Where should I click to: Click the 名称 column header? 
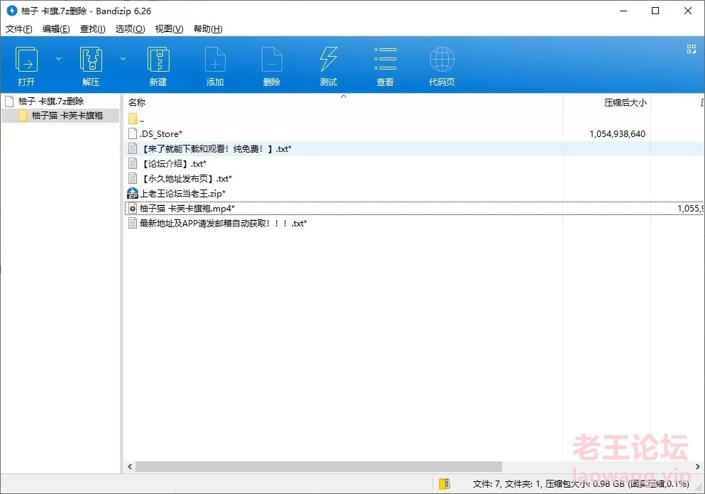coord(137,103)
